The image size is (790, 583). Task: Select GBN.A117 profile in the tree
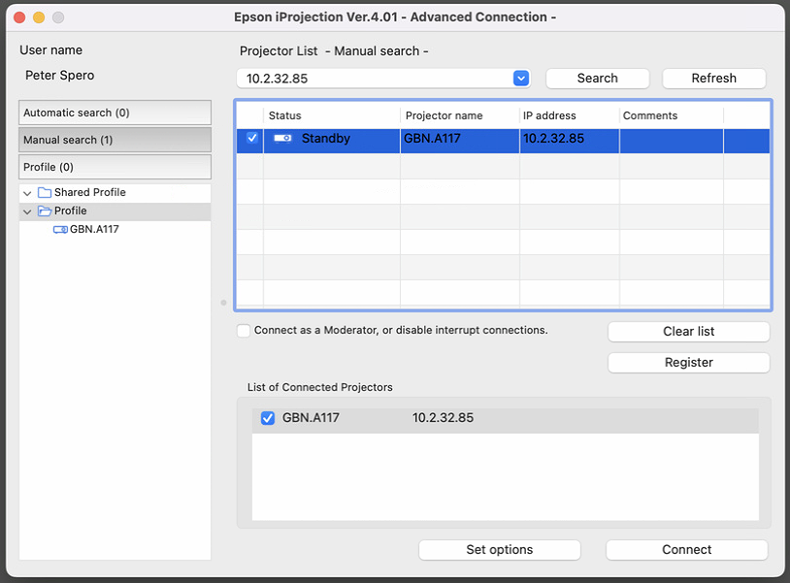coord(94,230)
